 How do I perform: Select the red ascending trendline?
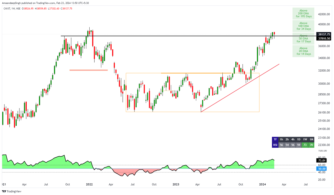[240, 88]
